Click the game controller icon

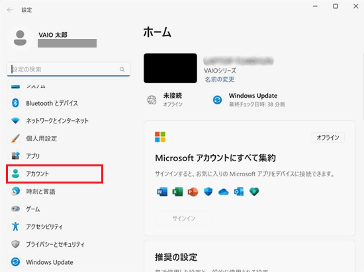[x=15, y=209]
